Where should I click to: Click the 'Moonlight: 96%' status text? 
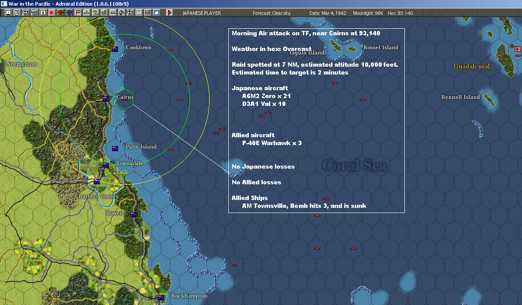point(368,13)
